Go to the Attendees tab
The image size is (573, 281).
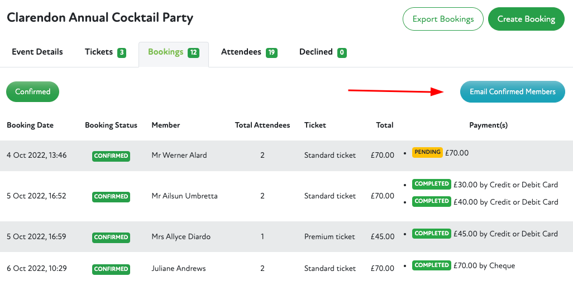pyautogui.click(x=249, y=52)
